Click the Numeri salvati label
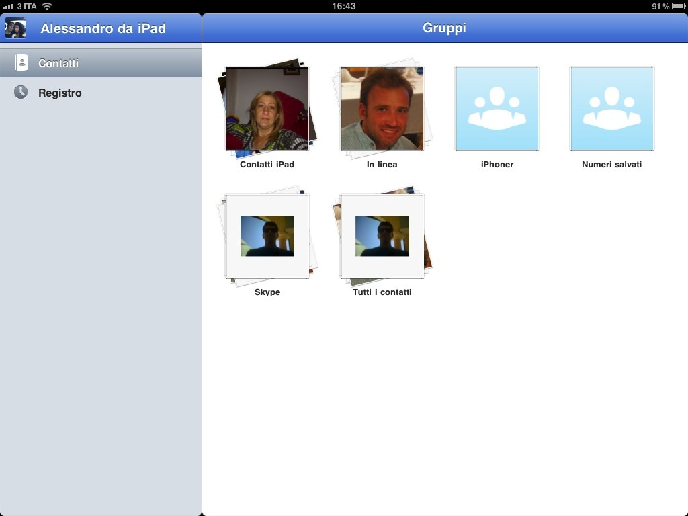Viewport: 688px width, 516px height. pos(611,165)
